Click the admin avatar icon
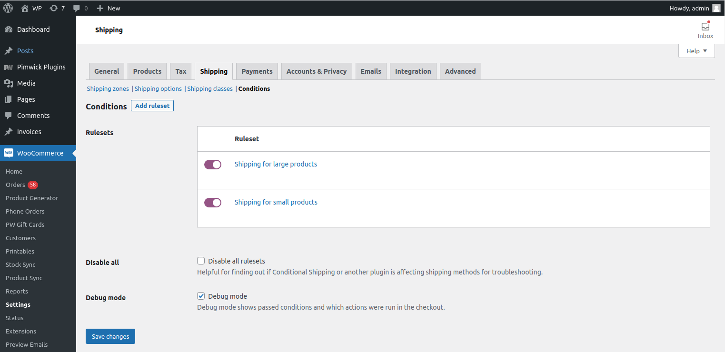 pos(716,8)
